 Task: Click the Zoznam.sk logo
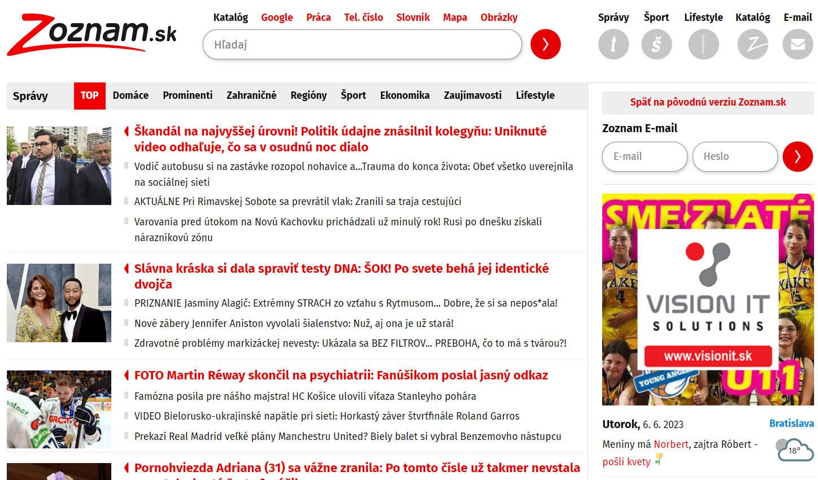pyautogui.click(x=92, y=35)
